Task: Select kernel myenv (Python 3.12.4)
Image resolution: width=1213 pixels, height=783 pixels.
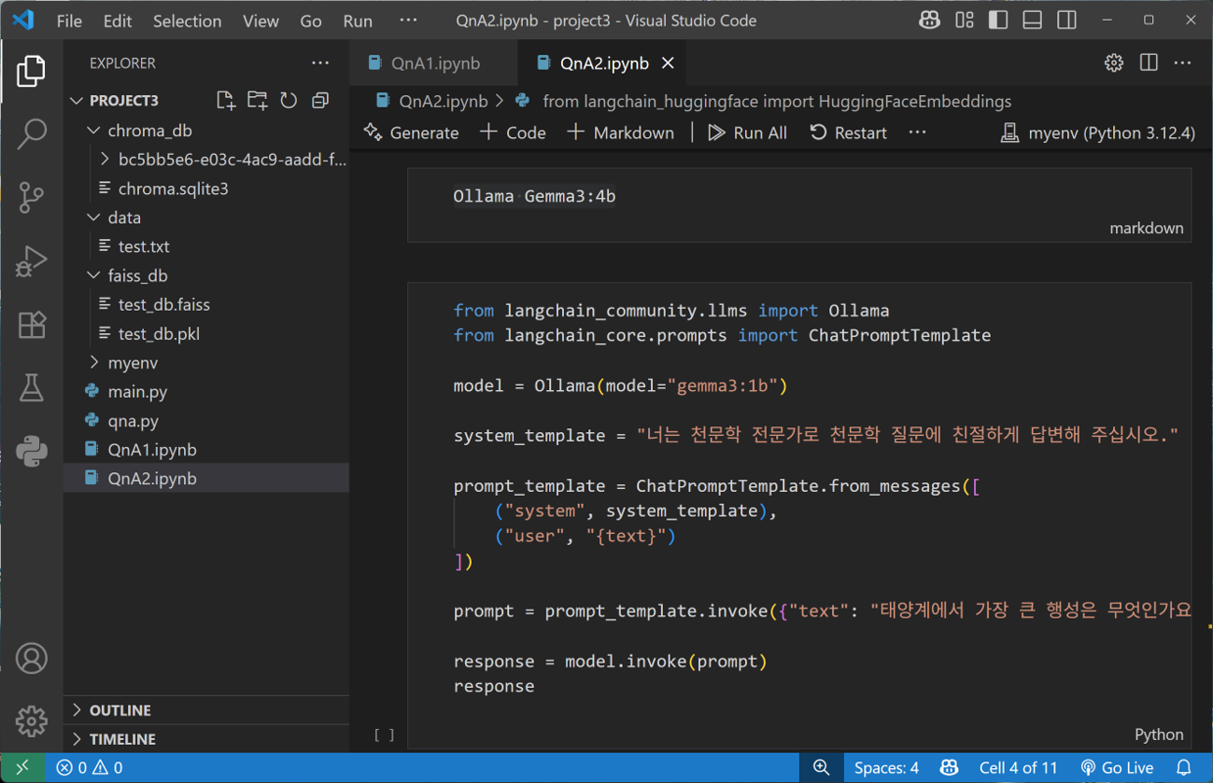Action: pyautogui.click(x=1097, y=133)
